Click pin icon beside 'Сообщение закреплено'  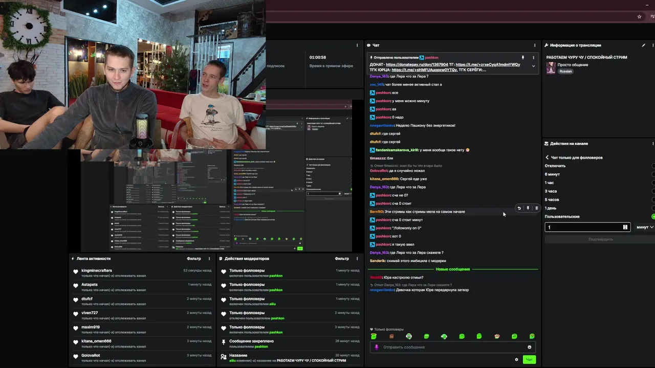point(223,342)
